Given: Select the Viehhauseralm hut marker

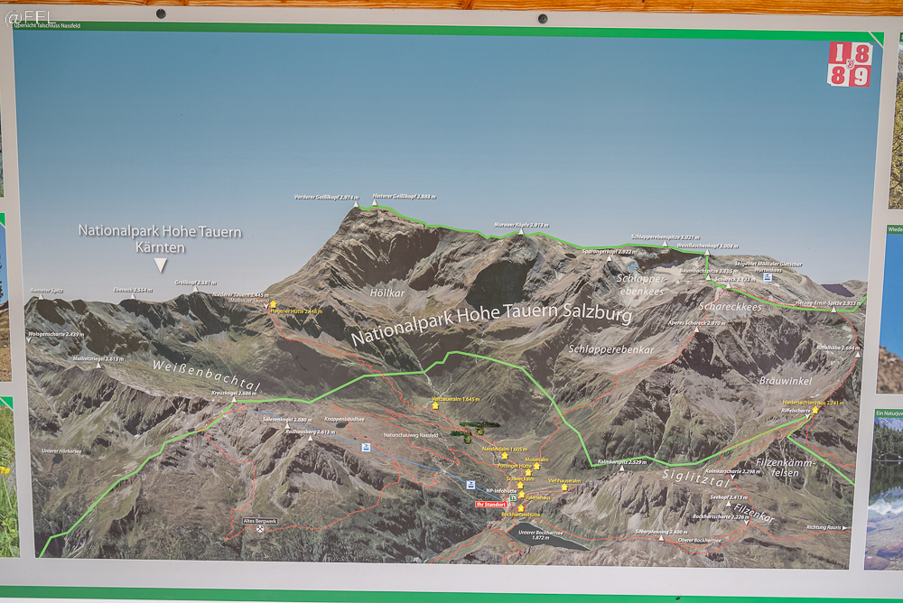Looking at the screenshot, I should pos(563,489).
